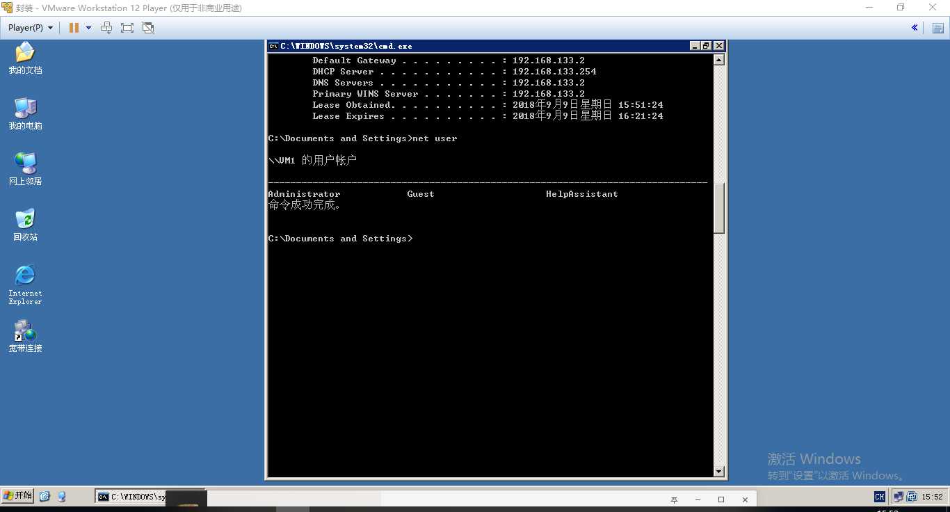
Task: Click the network connection tray icon
Action: (x=899, y=497)
